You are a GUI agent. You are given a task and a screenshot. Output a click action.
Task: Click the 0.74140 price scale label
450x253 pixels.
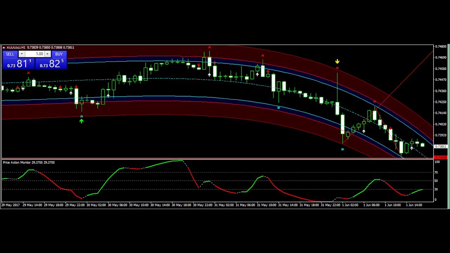[441, 113]
